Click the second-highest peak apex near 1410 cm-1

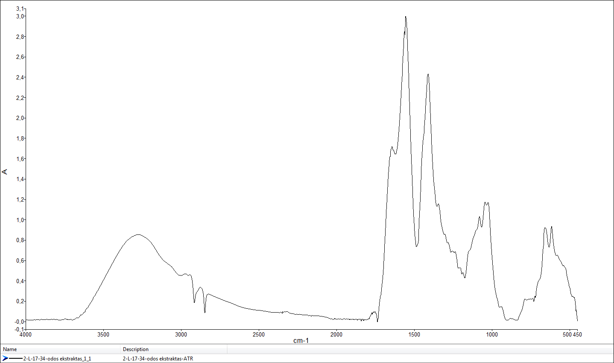(x=428, y=74)
